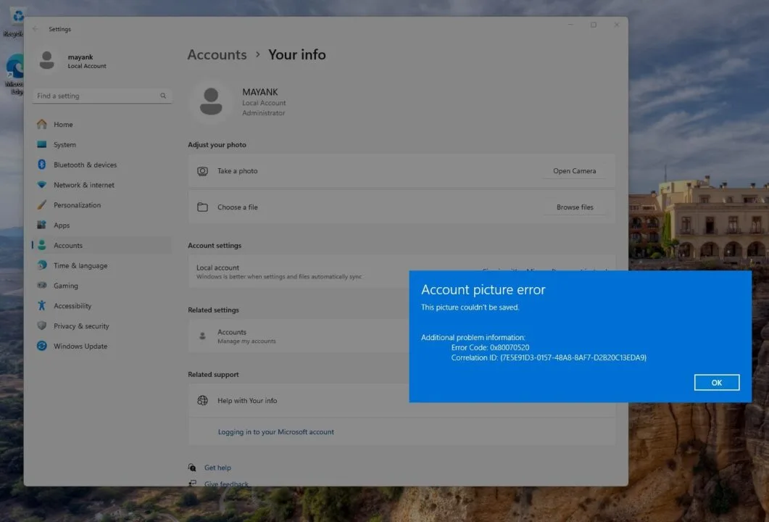Open Windows Update icon
The height and width of the screenshot is (522, 769).
click(x=42, y=347)
